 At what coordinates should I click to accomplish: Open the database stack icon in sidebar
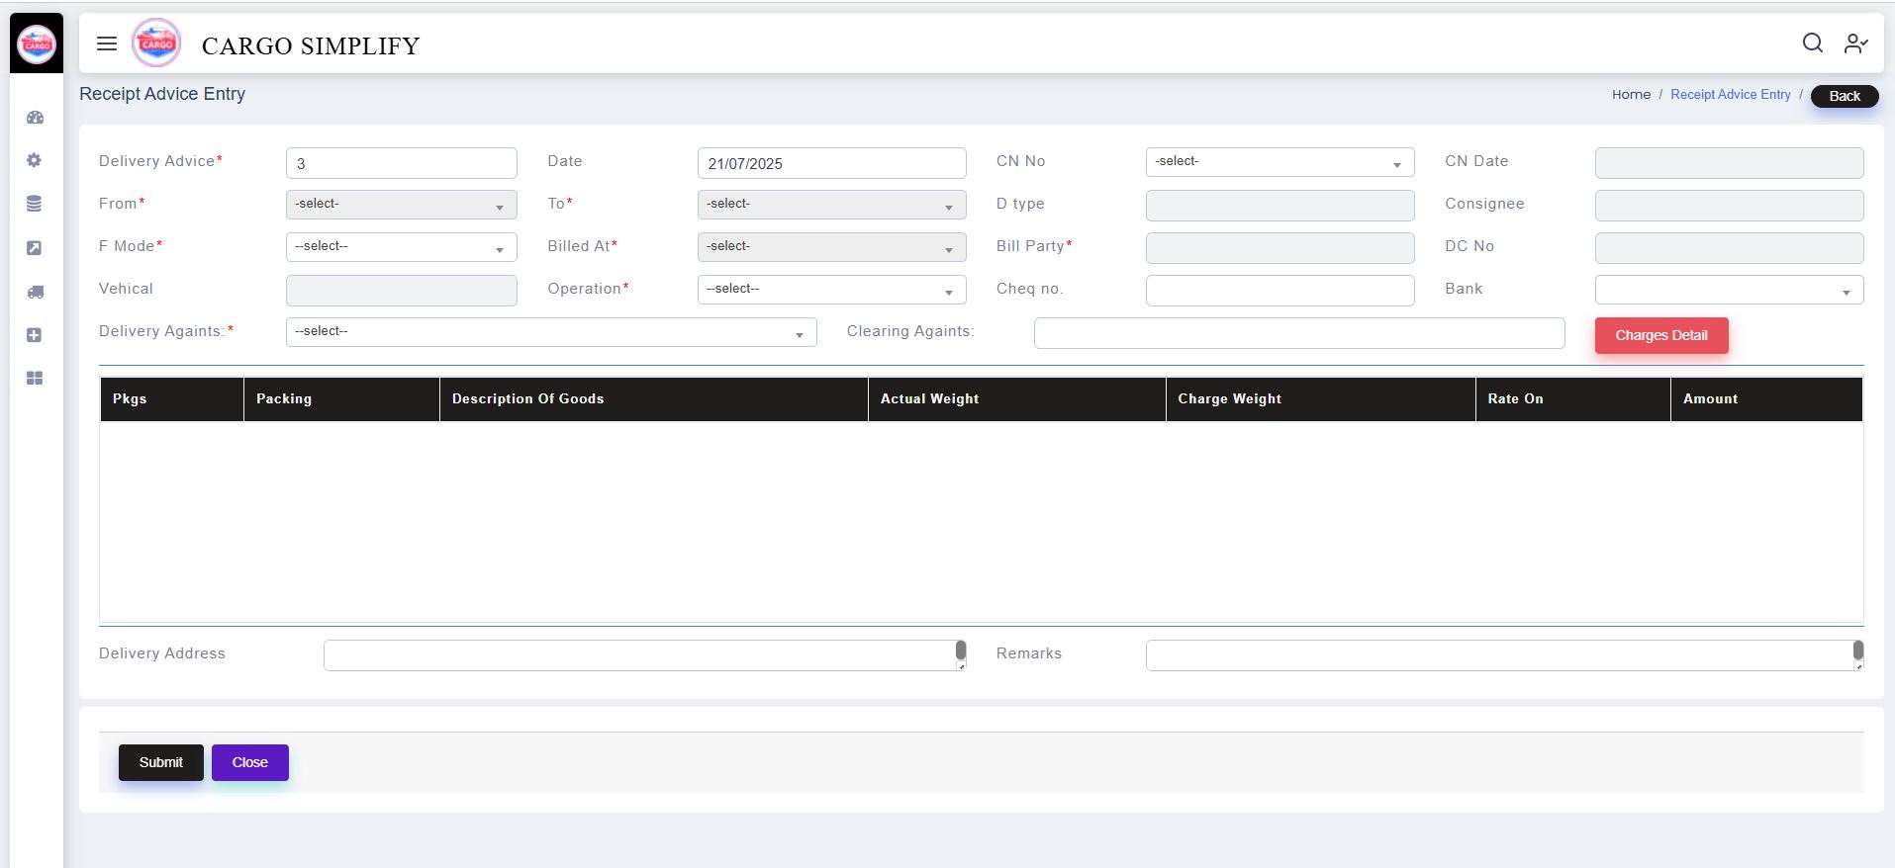(35, 204)
